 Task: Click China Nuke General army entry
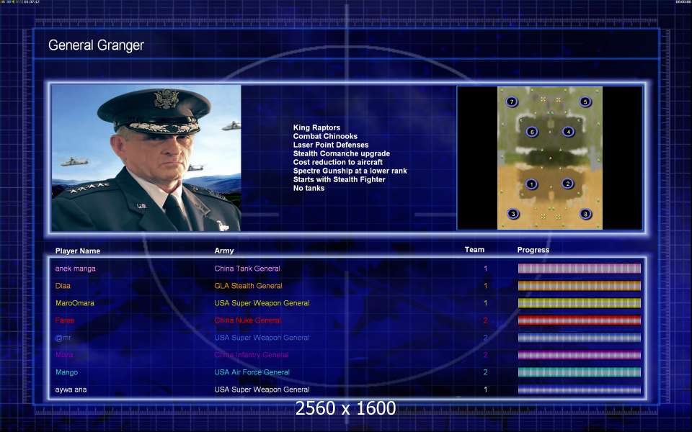pos(247,320)
